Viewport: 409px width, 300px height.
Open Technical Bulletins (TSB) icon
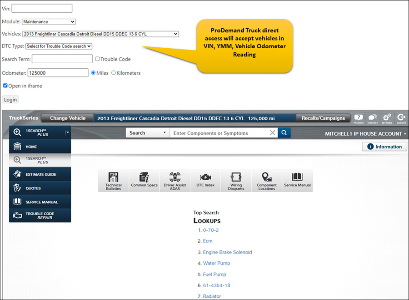(113, 180)
